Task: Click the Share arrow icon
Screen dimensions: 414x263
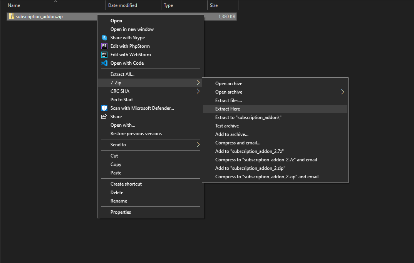Action: point(104,117)
